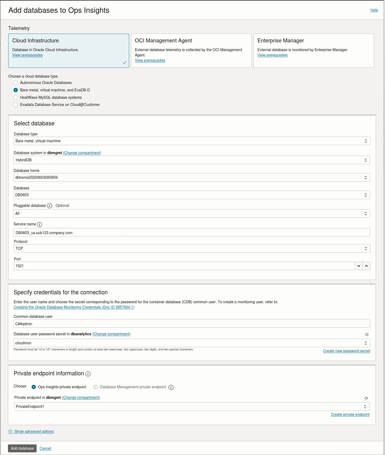The width and height of the screenshot is (385, 455).
Task: Click the Port input field
Action: [184, 266]
